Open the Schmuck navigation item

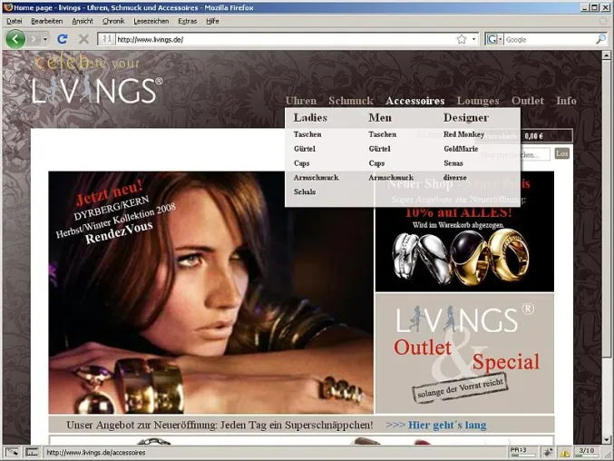[x=351, y=101]
